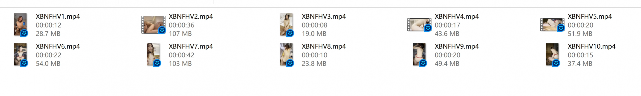Choose the XBNFHV4.mp4 filmstrip icon
Image resolution: width=641 pixels, height=96 pixels.
419,25
